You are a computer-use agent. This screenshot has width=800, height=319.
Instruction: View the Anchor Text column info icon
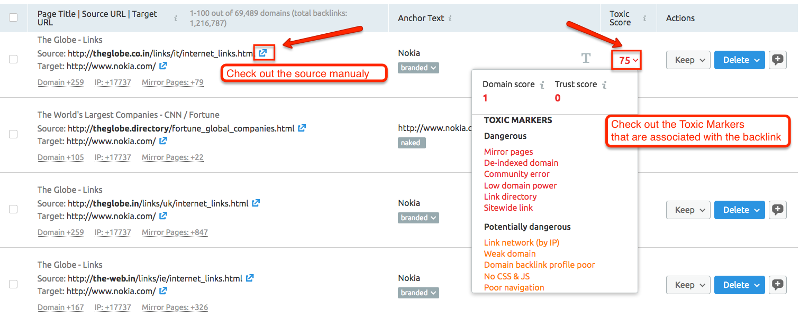coord(450,17)
